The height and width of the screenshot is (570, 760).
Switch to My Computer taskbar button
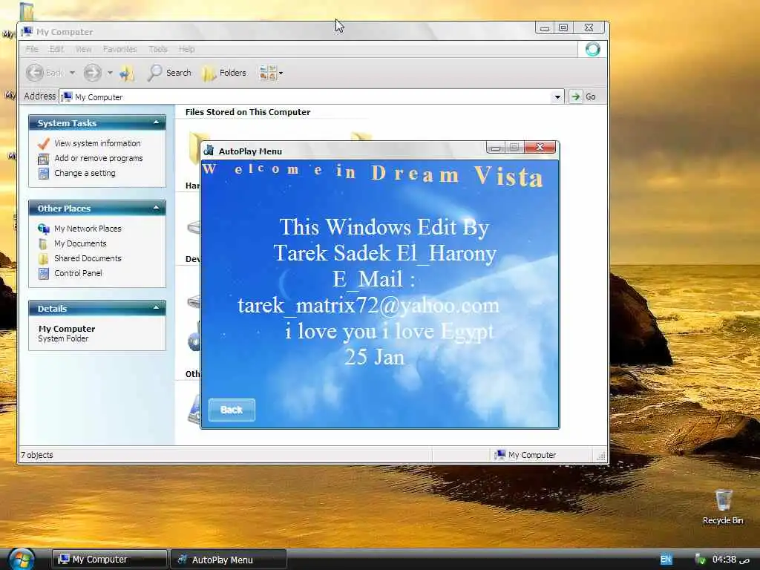tap(110, 560)
